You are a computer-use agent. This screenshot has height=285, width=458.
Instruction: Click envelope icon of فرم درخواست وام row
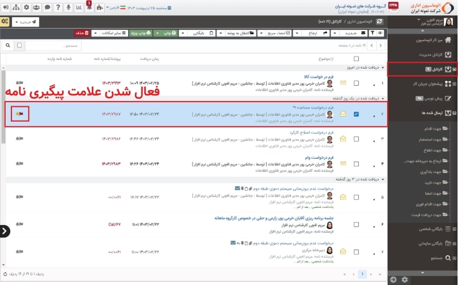343,163
